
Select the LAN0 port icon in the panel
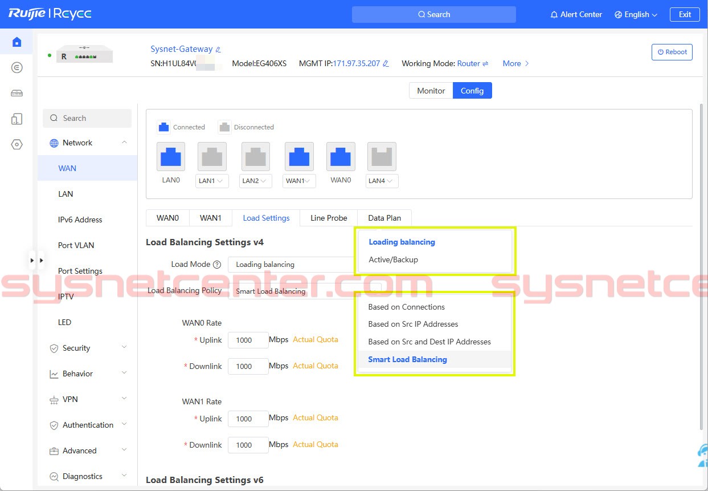170,156
